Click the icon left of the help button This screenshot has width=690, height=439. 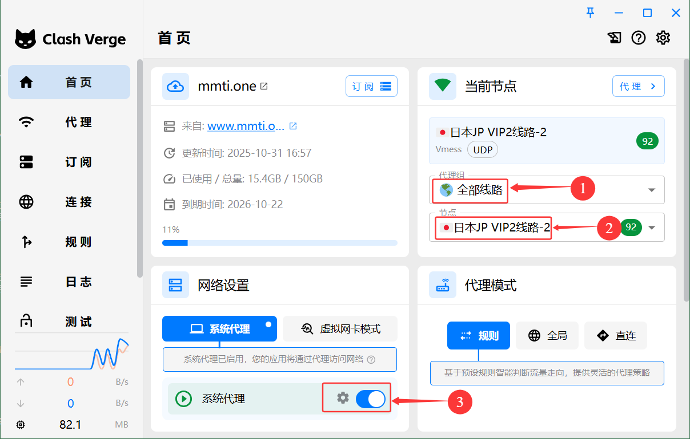(x=615, y=38)
